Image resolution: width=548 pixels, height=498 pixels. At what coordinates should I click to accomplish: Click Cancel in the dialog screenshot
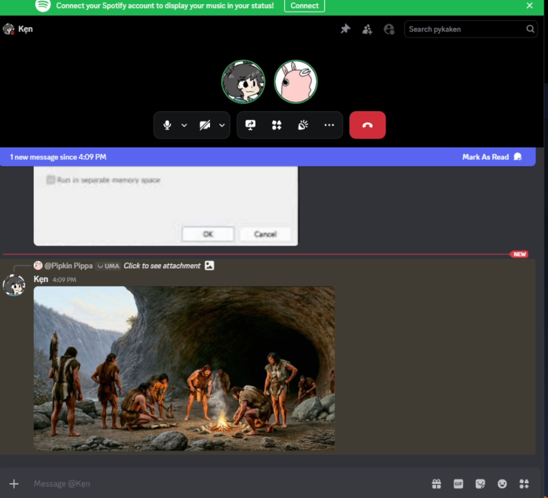click(x=265, y=234)
